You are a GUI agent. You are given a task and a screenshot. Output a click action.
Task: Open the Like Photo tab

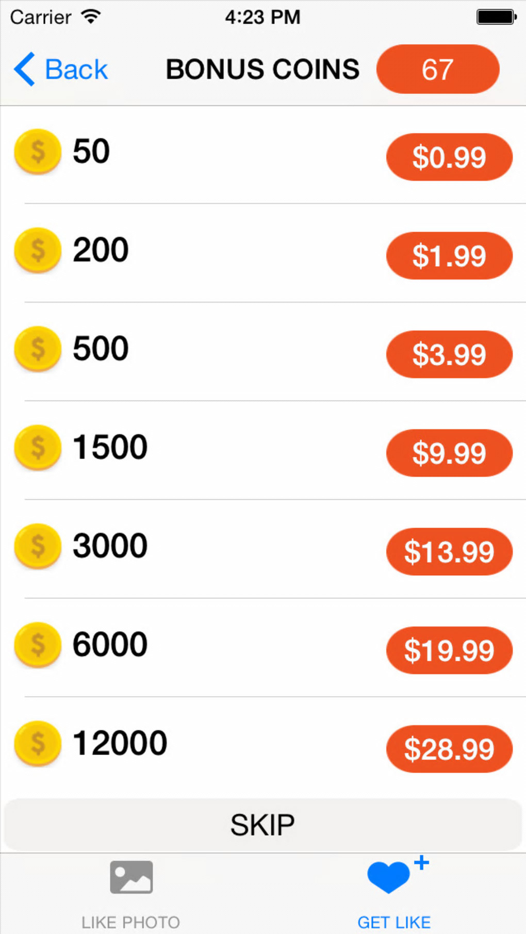131,895
